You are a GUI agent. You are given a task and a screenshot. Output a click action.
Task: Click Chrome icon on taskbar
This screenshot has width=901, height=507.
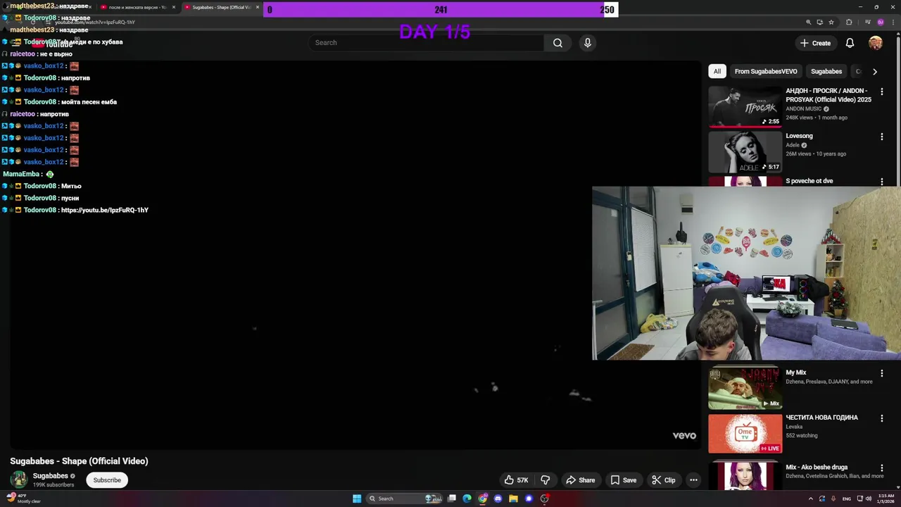click(482, 499)
